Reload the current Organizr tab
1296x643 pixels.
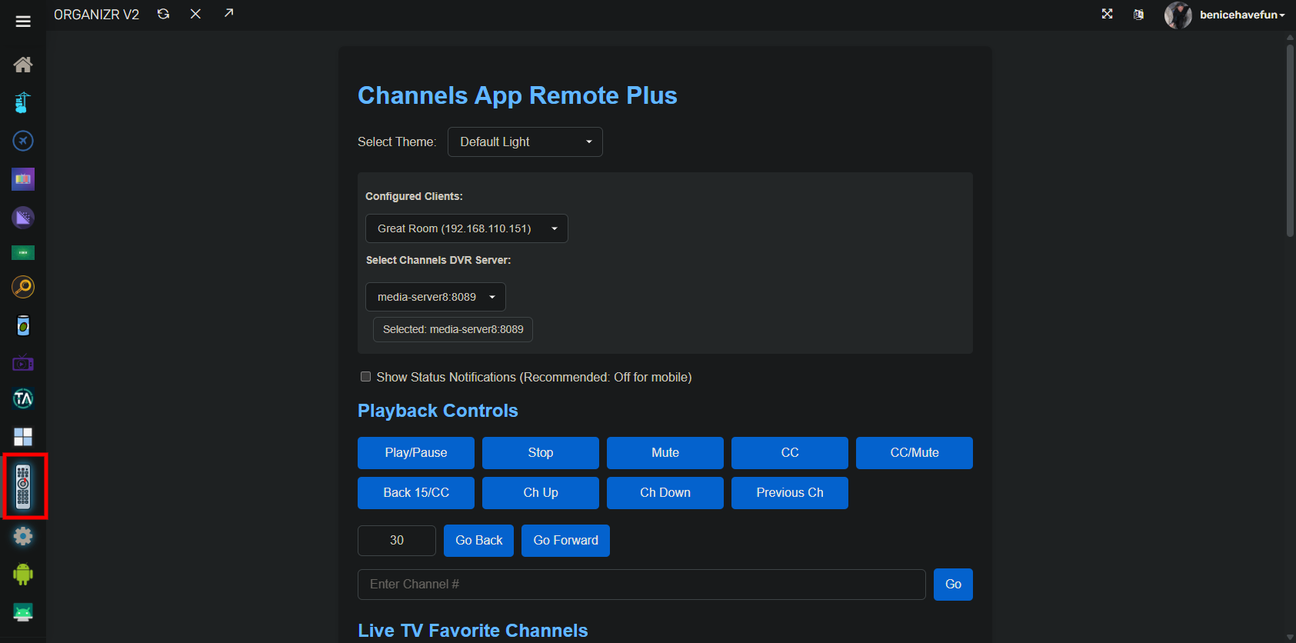(163, 14)
